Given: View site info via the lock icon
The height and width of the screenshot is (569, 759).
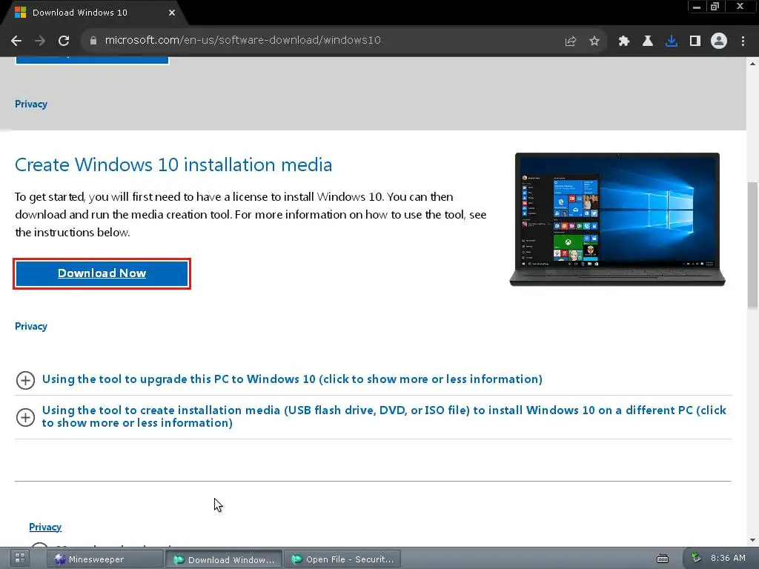Looking at the screenshot, I should (93, 41).
